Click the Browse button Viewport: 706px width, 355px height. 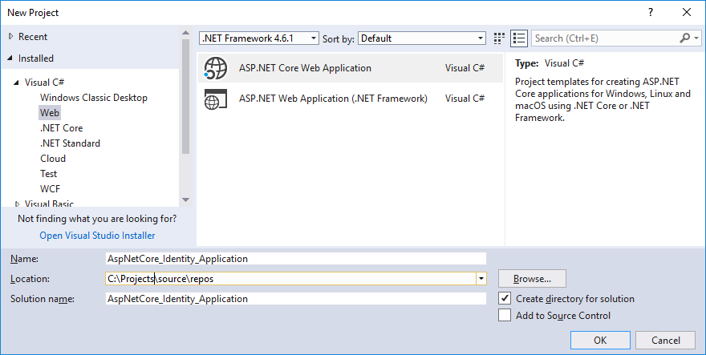click(x=532, y=279)
